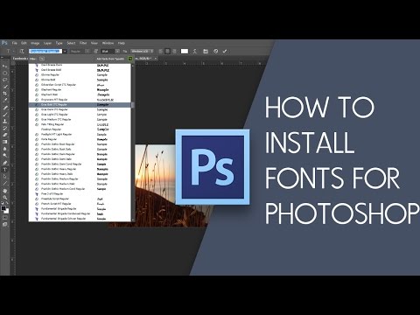
Task: Open the Type menu
Action: 59,43
